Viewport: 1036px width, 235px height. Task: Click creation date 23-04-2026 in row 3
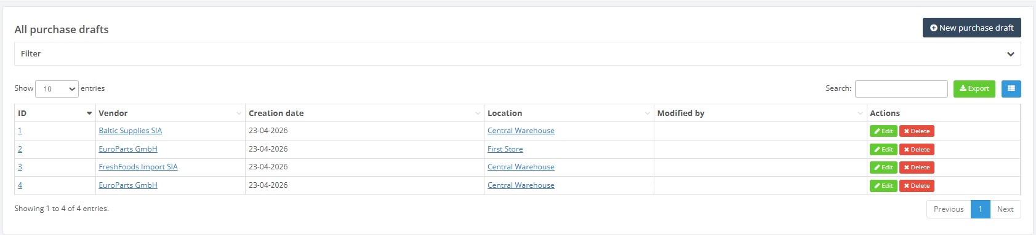pyautogui.click(x=268, y=167)
